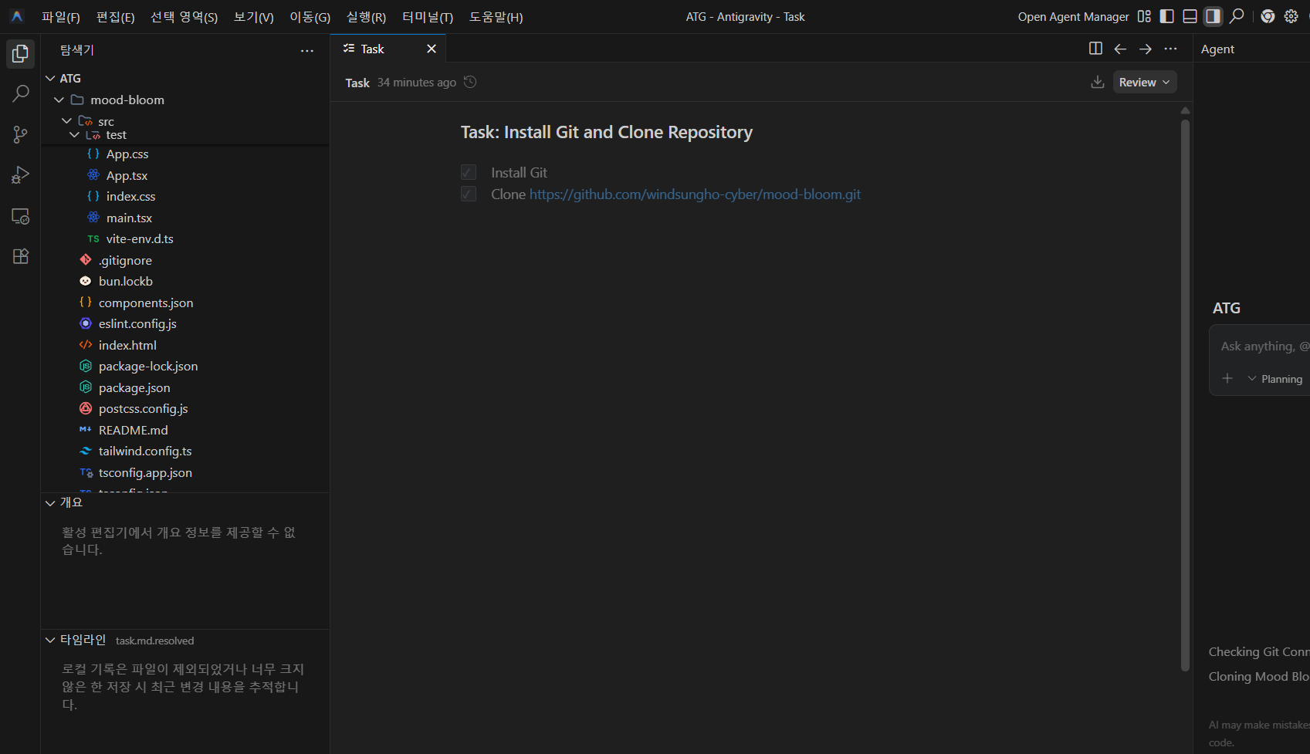The width and height of the screenshot is (1310, 754).
Task: Click the Ask anything input field
Action: click(1264, 347)
